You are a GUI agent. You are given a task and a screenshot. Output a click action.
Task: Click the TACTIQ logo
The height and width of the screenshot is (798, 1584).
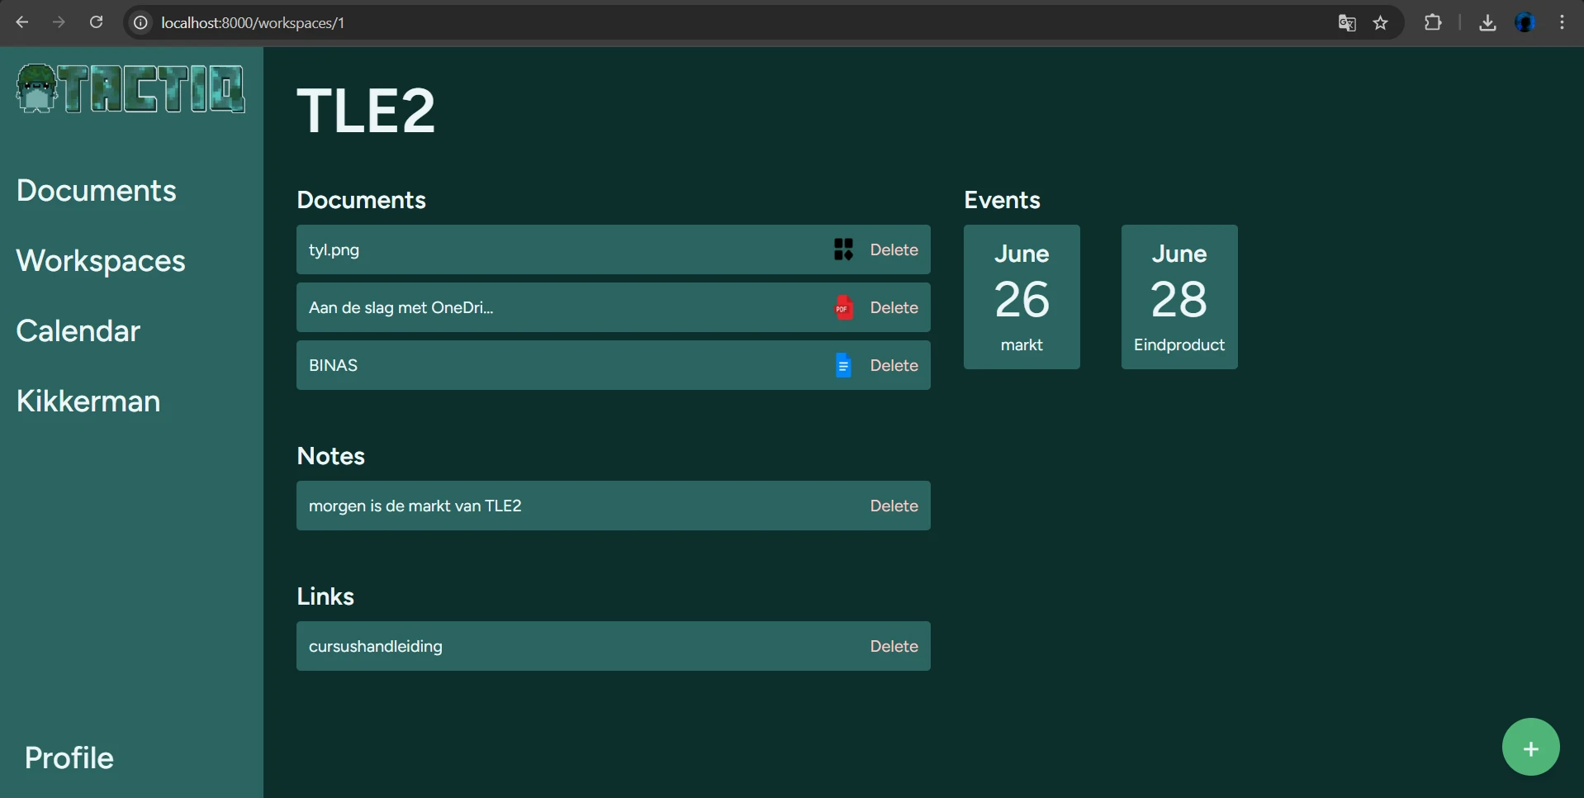pyautogui.click(x=130, y=88)
